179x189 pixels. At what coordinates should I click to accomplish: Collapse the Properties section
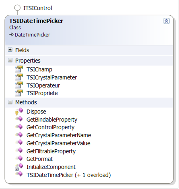[10, 60]
